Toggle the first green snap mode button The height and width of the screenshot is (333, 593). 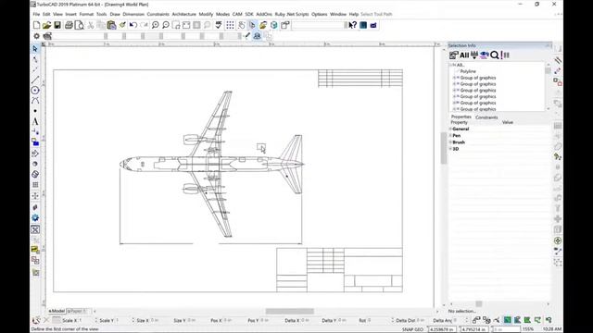click(x=507, y=320)
